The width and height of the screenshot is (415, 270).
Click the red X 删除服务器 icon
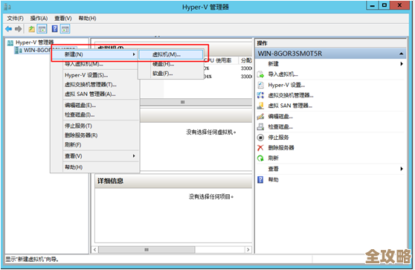260,148
